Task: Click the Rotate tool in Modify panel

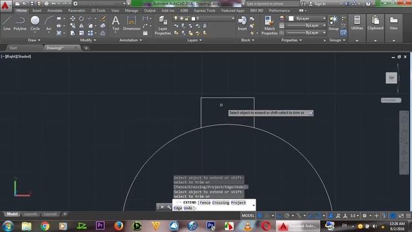Action: [x=82, y=19]
